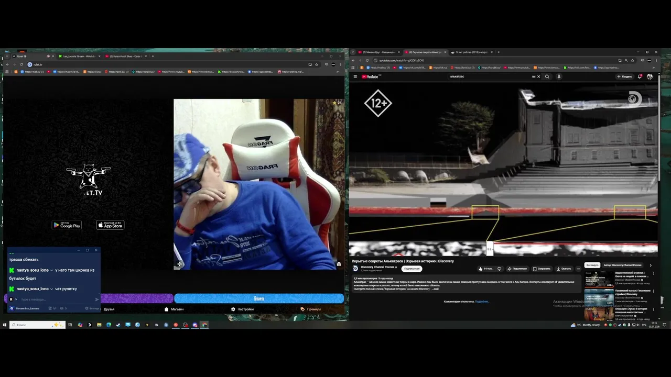This screenshot has width=671, height=377.
Task: Show more related-video filter chips arrow
Action: click(x=651, y=265)
